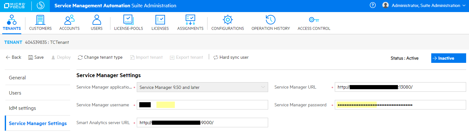Open the License-Pools icon
The image size is (469, 133).
pyautogui.click(x=129, y=20)
